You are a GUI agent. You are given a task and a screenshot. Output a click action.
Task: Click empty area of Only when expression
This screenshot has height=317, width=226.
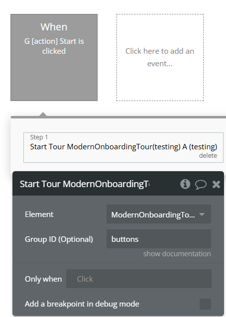coord(155,279)
